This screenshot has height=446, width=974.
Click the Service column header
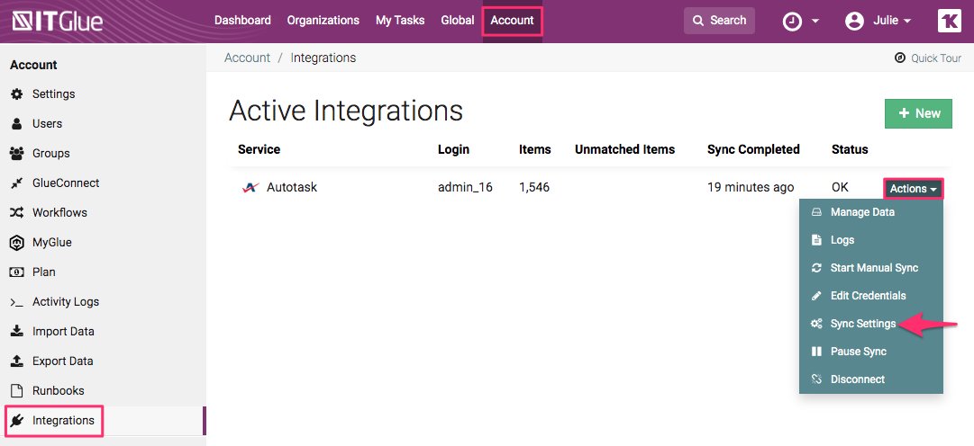pyautogui.click(x=259, y=149)
